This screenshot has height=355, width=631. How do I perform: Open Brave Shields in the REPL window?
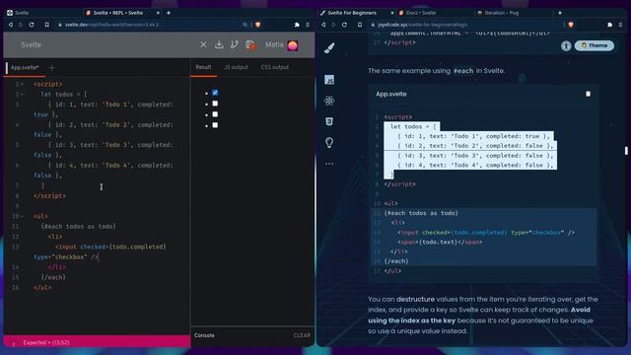(x=258, y=25)
